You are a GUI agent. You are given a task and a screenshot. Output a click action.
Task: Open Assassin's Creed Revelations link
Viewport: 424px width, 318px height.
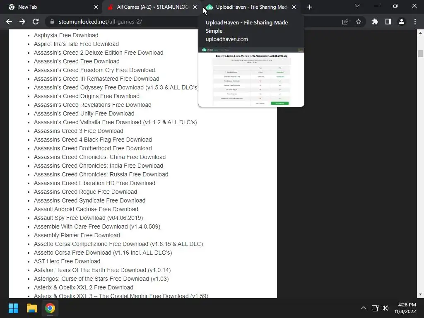tap(92, 105)
